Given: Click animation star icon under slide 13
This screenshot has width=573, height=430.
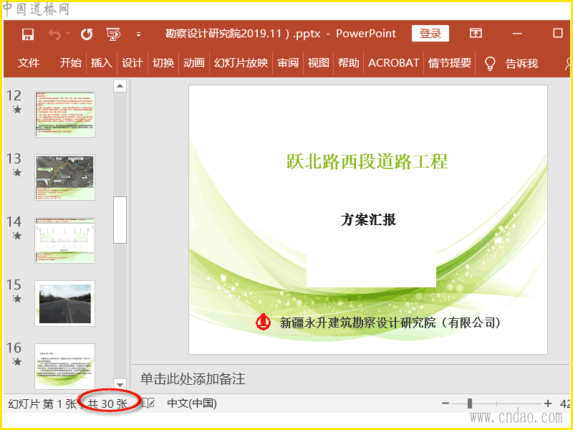Looking at the screenshot, I should (x=16, y=172).
